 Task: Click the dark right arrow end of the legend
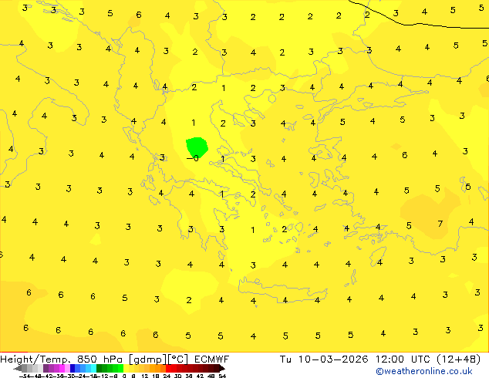click(222, 368)
